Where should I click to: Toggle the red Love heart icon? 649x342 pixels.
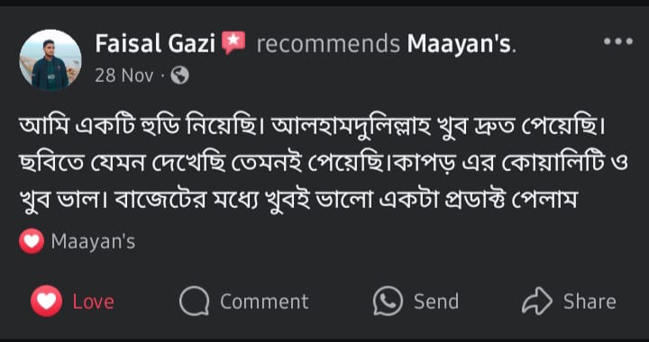pos(46,301)
